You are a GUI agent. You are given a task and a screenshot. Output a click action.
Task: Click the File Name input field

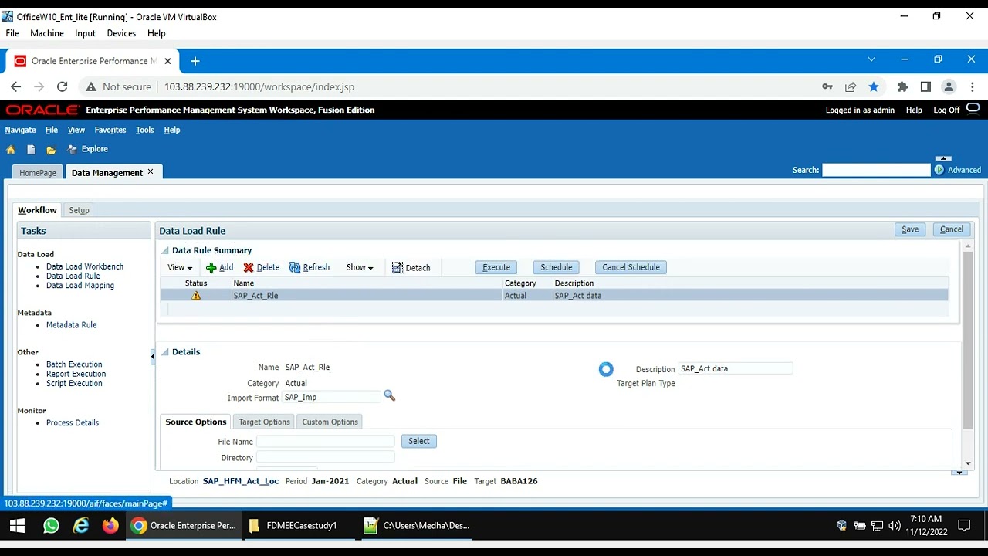(326, 441)
